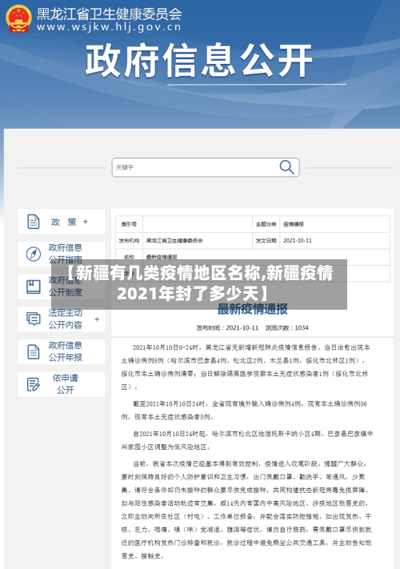Click website address www.wsjkw.hlj.gov.cn
The width and height of the screenshot is (400, 569).
[x=109, y=27]
